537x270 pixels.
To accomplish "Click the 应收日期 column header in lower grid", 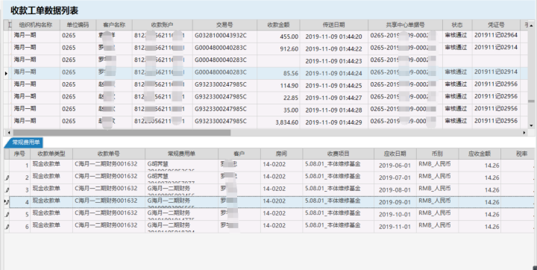I will tap(395, 154).
